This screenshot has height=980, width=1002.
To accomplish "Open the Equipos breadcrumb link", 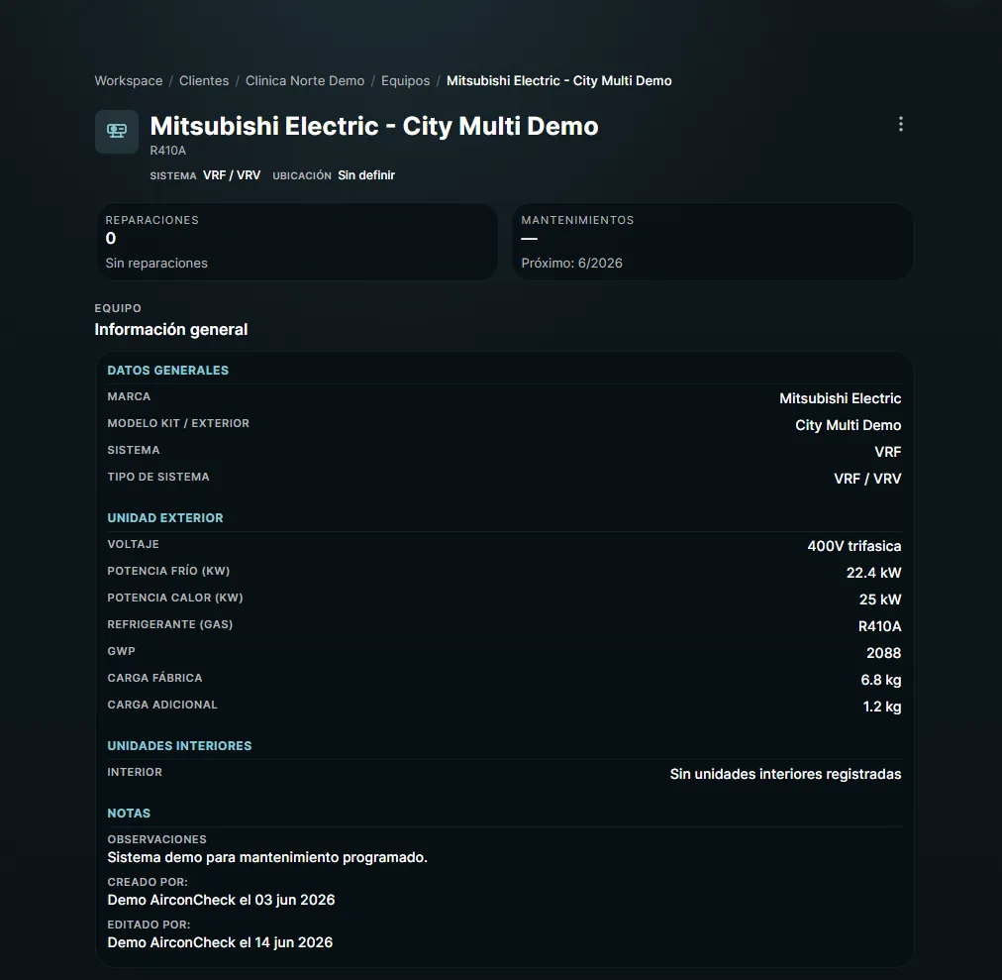I will point(405,80).
